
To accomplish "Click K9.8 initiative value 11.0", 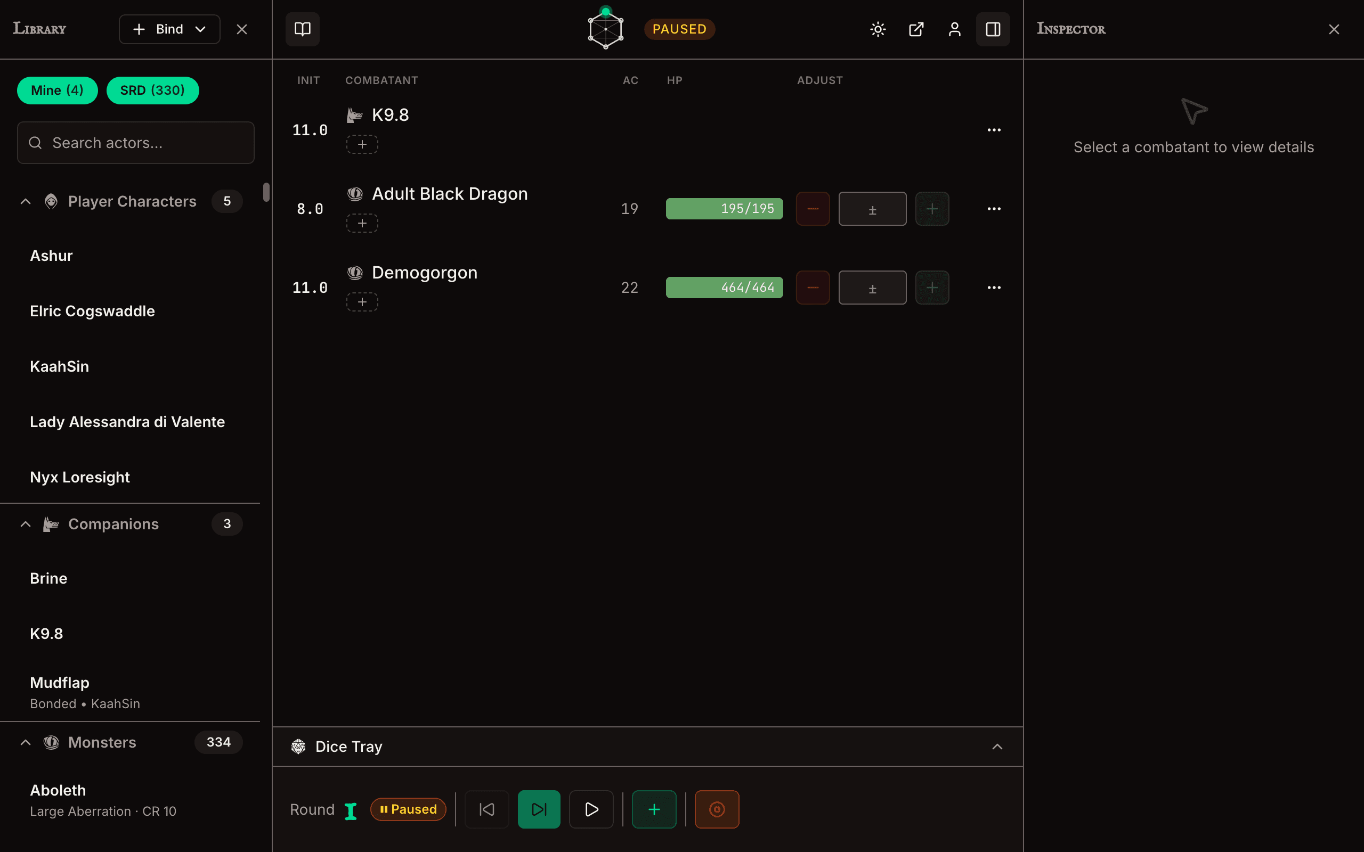I will click(310, 130).
